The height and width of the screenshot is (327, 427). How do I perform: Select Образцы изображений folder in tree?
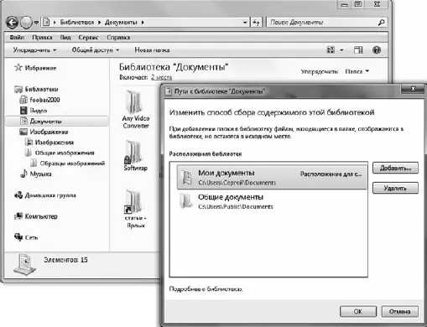[x=72, y=163]
